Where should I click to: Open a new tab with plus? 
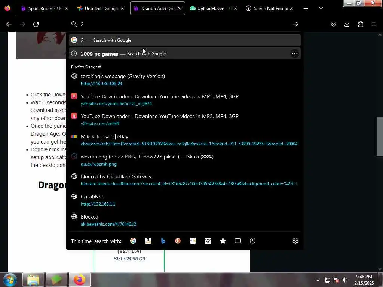[x=306, y=9]
